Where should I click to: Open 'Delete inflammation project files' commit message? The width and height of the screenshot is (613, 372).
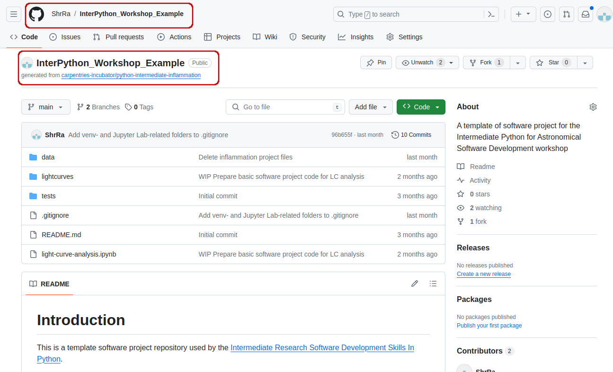(x=246, y=157)
